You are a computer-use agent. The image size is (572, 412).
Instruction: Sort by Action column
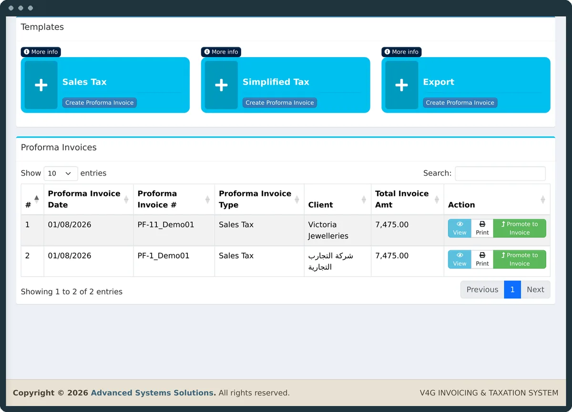(x=497, y=199)
